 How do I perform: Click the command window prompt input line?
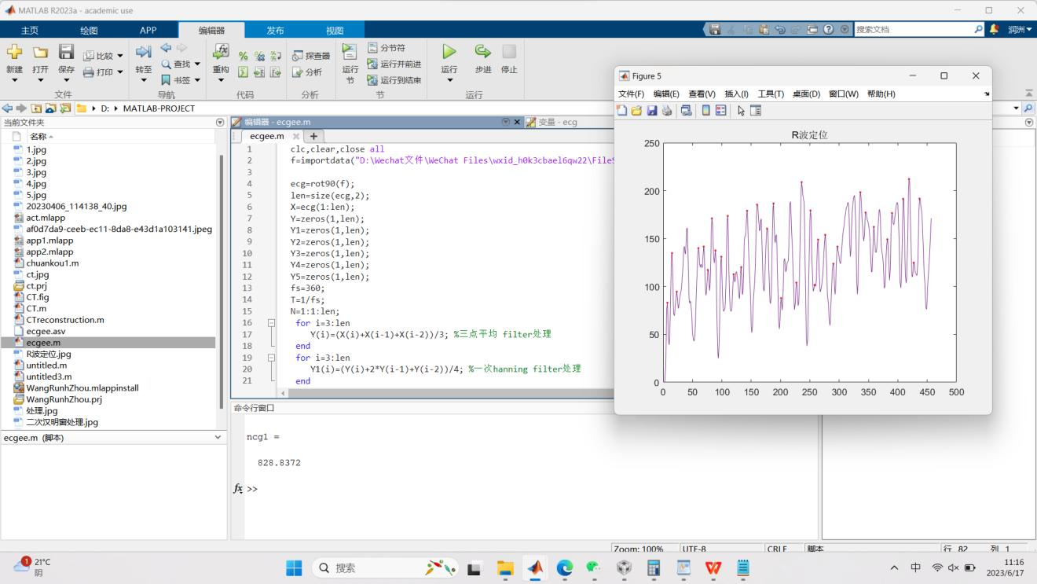coord(531,489)
